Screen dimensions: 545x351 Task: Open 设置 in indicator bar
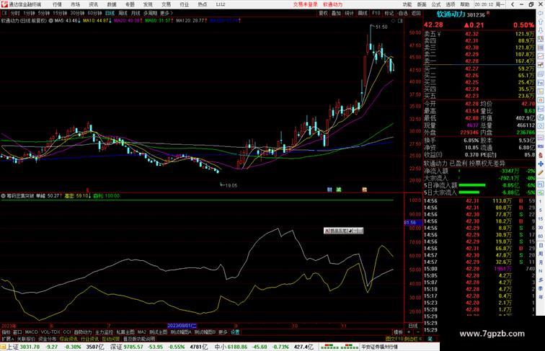(235, 332)
